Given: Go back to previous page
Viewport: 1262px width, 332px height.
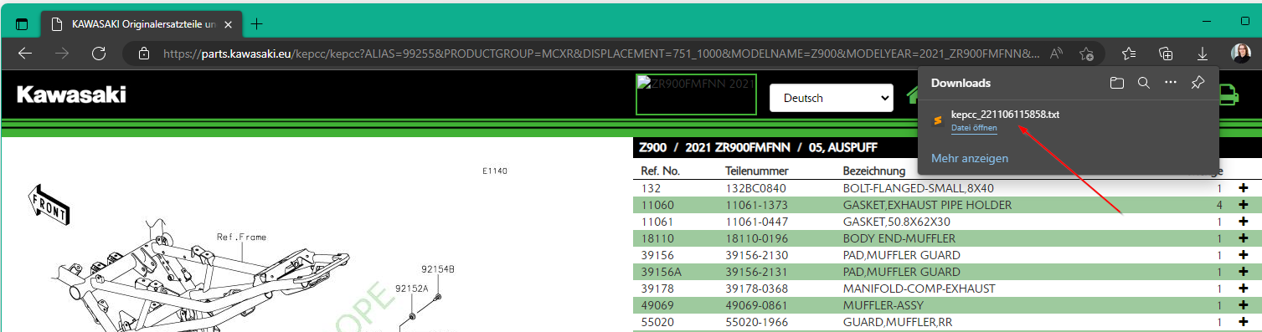Looking at the screenshot, I should coord(25,54).
